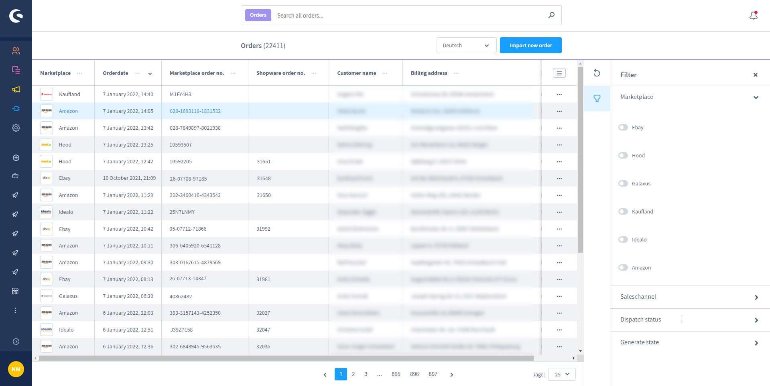Go to next page arrow
The image size is (770, 386).
[x=451, y=374]
